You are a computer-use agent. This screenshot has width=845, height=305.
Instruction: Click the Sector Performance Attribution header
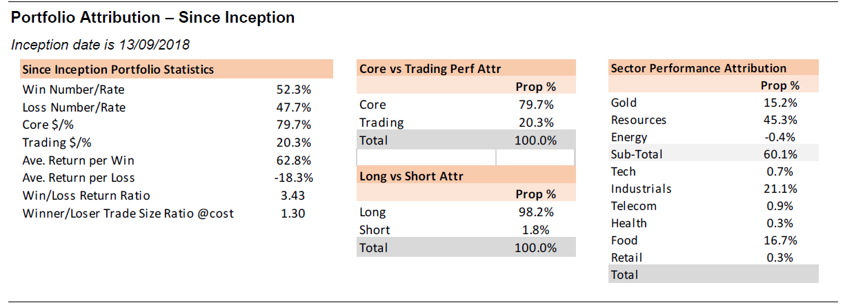pyautogui.click(x=698, y=68)
